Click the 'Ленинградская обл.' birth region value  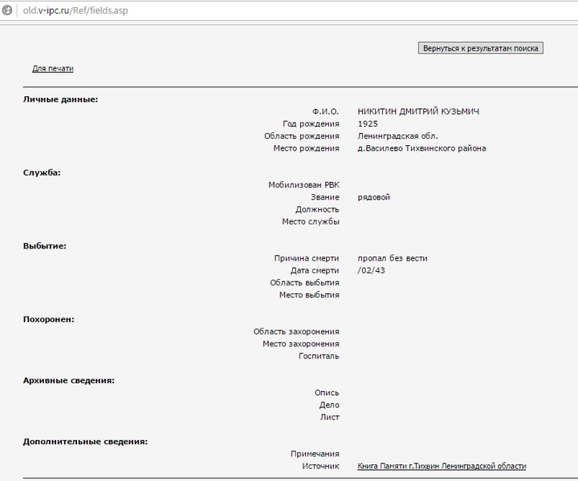coord(397,136)
